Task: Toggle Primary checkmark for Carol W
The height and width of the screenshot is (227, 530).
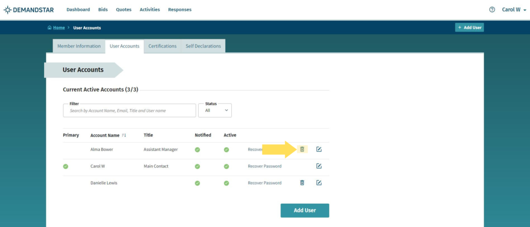Action: 65,166
